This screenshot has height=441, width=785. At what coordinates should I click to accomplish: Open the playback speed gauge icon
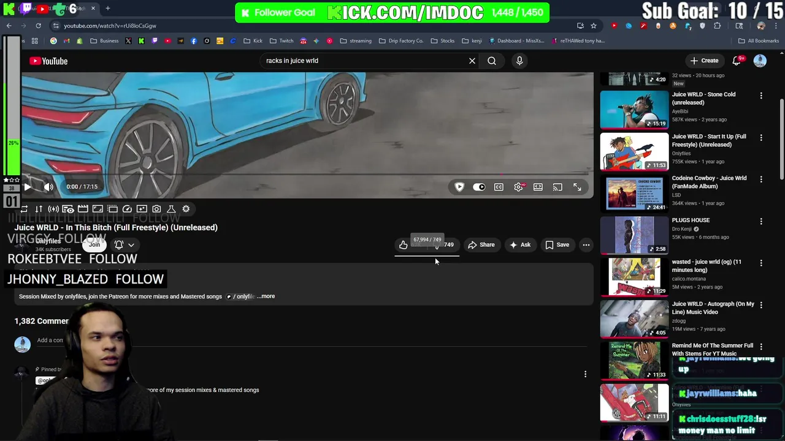click(127, 209)
